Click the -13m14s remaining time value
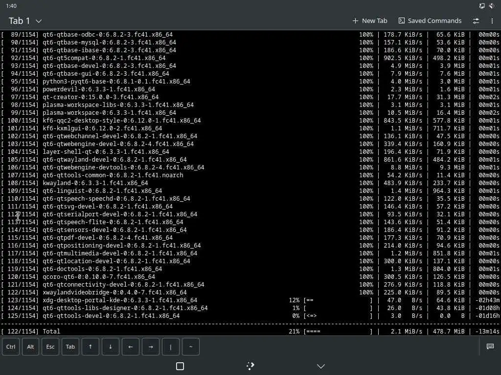 point(487,332)
